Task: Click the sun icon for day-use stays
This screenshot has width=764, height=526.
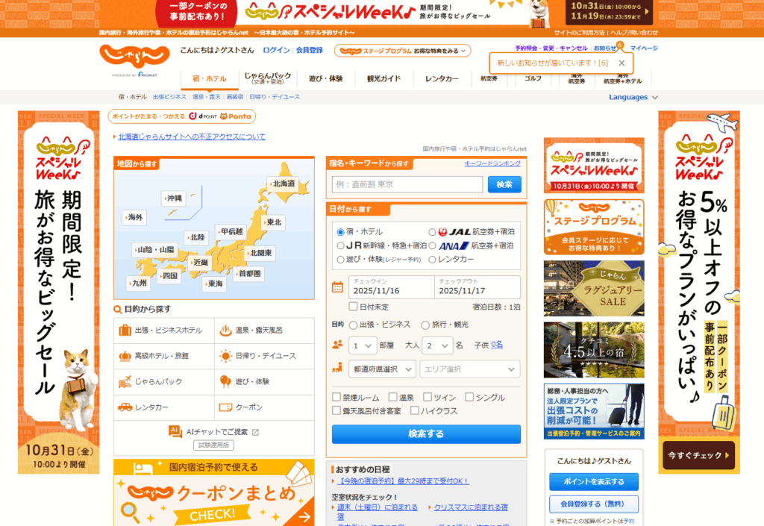Action: pos(225,356)
